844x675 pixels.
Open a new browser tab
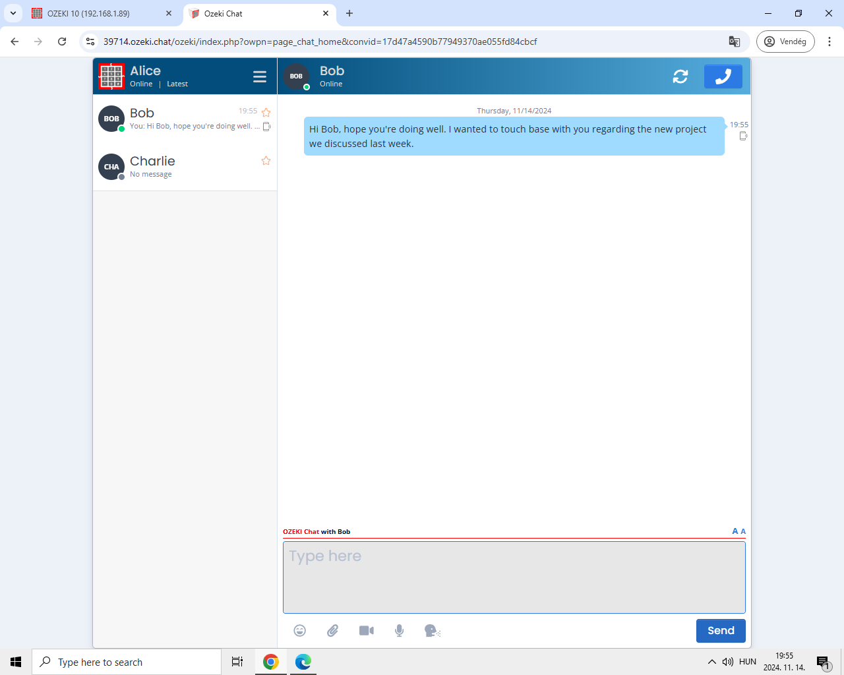pyautogui.click(x=349, y=13)
